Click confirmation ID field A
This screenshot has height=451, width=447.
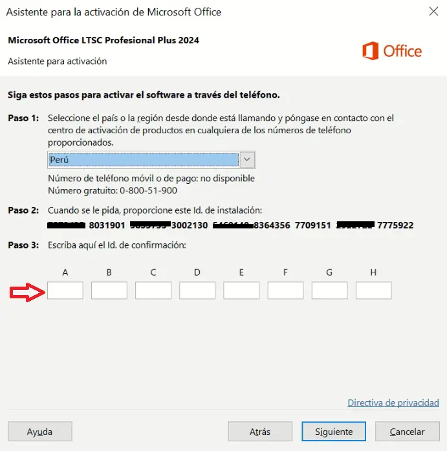(65, 291)
